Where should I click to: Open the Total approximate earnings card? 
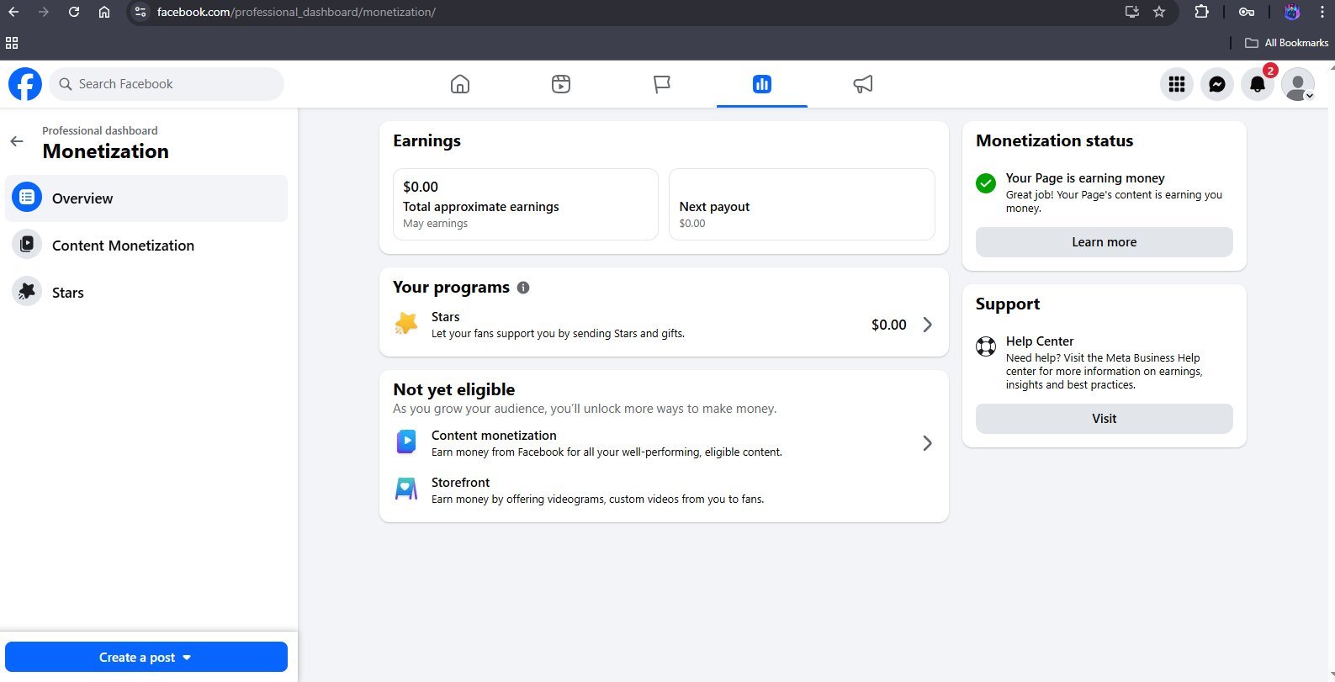click(526, 204)
